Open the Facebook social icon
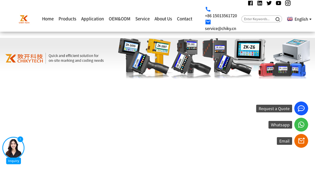 point(250,3)
